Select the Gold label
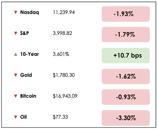The image size is (158, 129). click(26, 75)
